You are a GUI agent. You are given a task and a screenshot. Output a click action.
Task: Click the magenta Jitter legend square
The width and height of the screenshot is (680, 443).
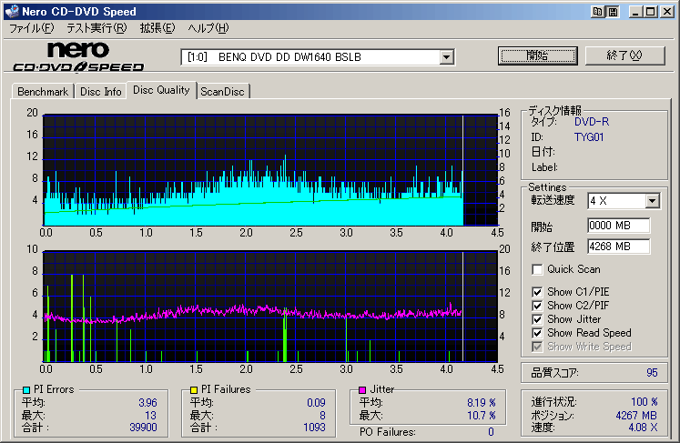pos(362,389)
